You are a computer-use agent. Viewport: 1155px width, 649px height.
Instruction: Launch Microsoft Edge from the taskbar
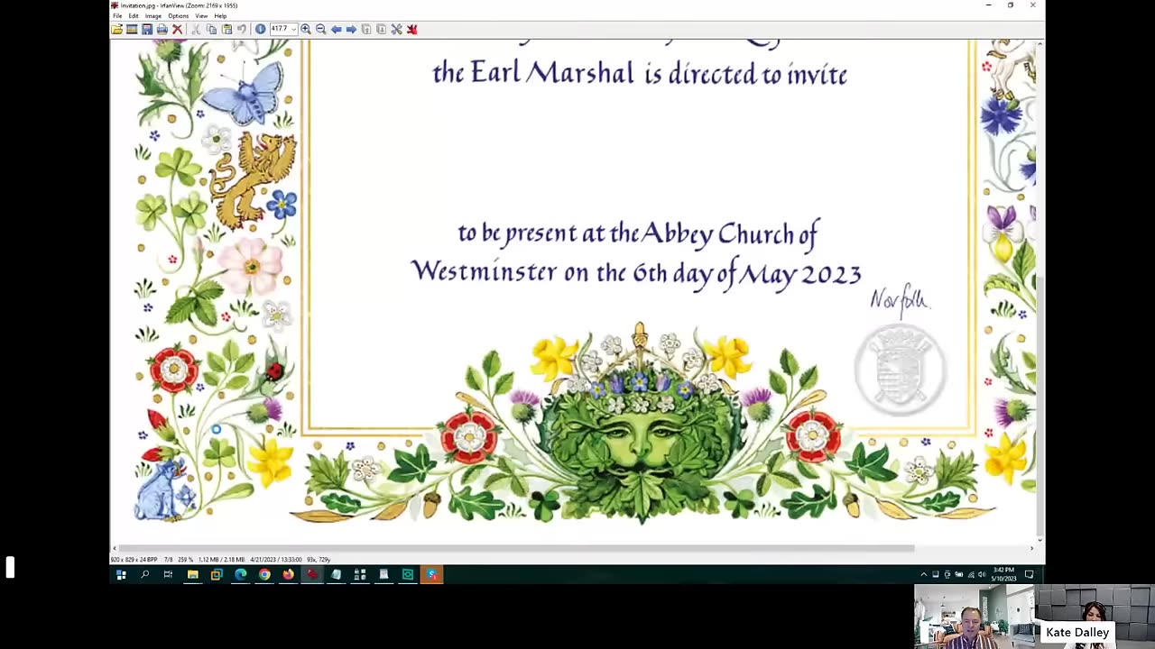pos(240,574)
